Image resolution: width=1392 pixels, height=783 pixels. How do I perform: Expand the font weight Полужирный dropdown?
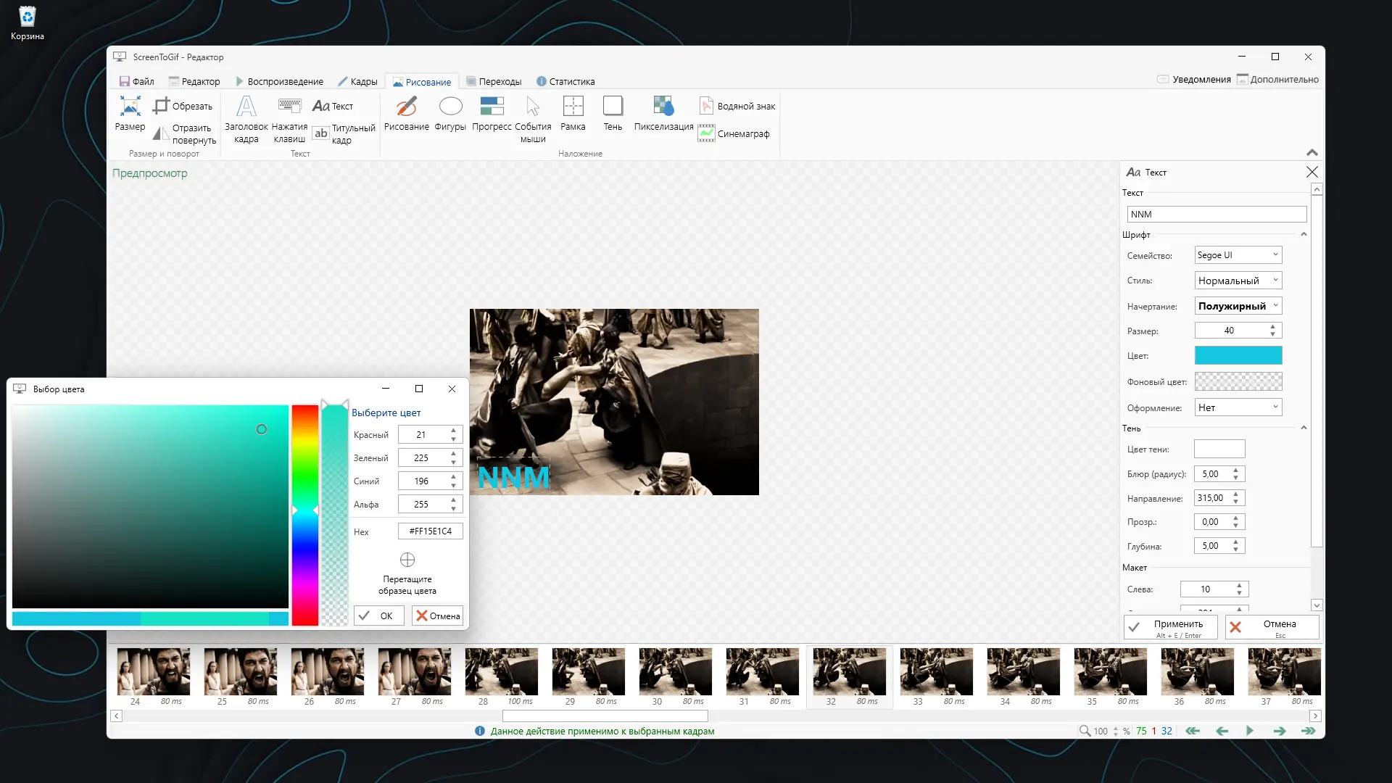point(1238,306)
